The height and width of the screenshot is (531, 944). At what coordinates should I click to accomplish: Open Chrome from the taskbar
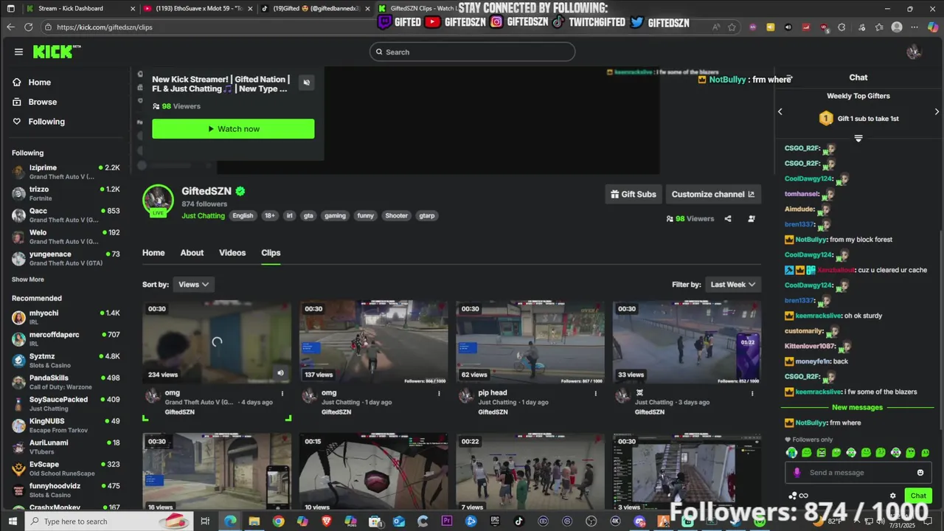pos(278,521)
